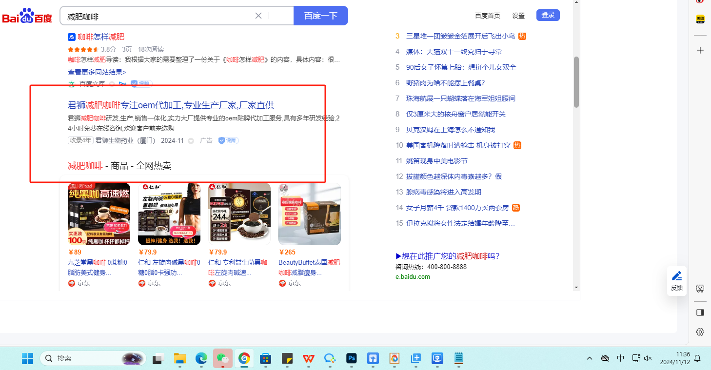
Task: Click the Baidu logo
Action: pyautogui.click(x=27, y=16)
